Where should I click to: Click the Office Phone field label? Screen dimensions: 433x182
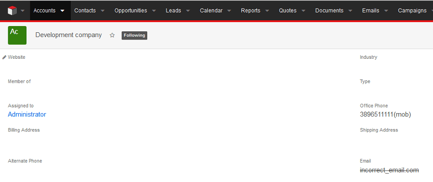coord(374,106)
